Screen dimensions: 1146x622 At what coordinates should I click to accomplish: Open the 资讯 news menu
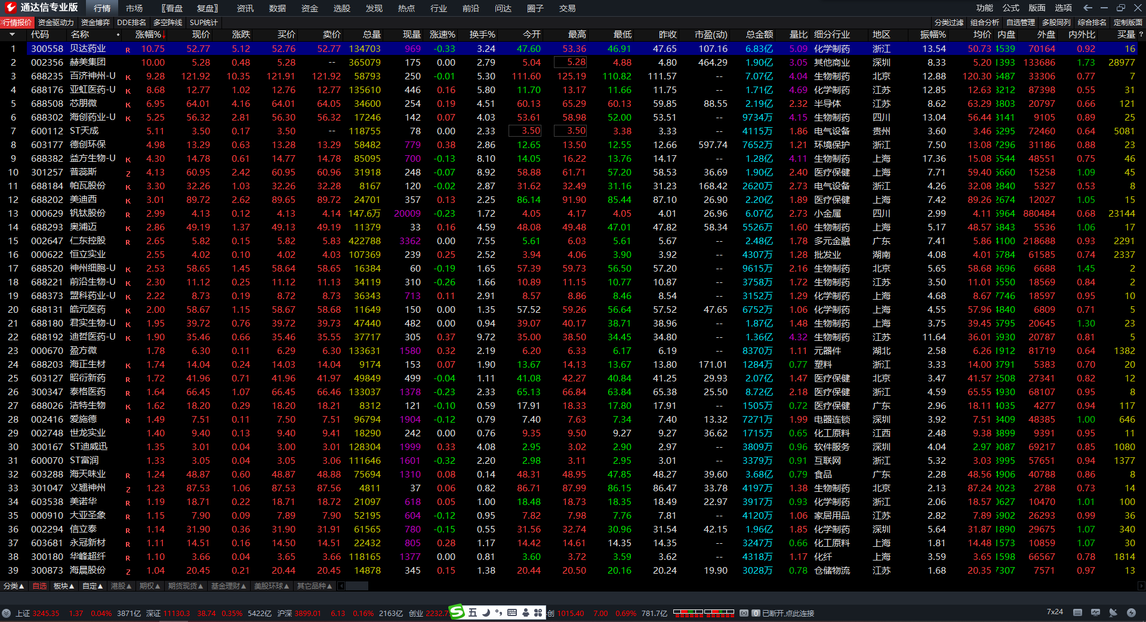pyautogui.click(x=245, y=8)
